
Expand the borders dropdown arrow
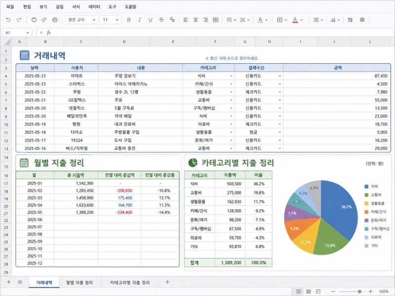point(286,20)
